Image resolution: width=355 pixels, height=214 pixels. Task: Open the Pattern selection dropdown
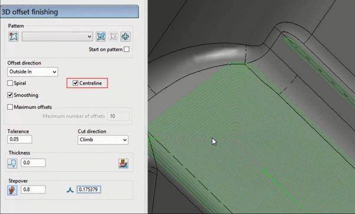point(57,37)
